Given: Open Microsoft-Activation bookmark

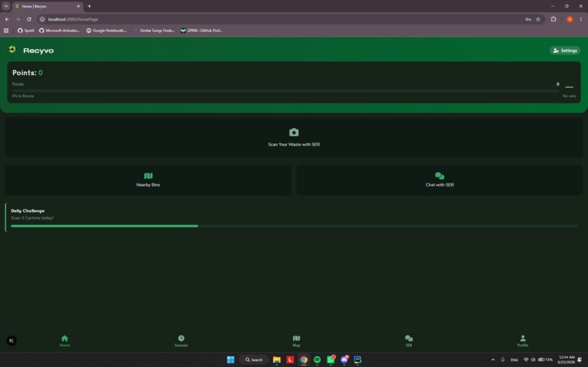Looking at the screenshot, I should click(60, 31).
